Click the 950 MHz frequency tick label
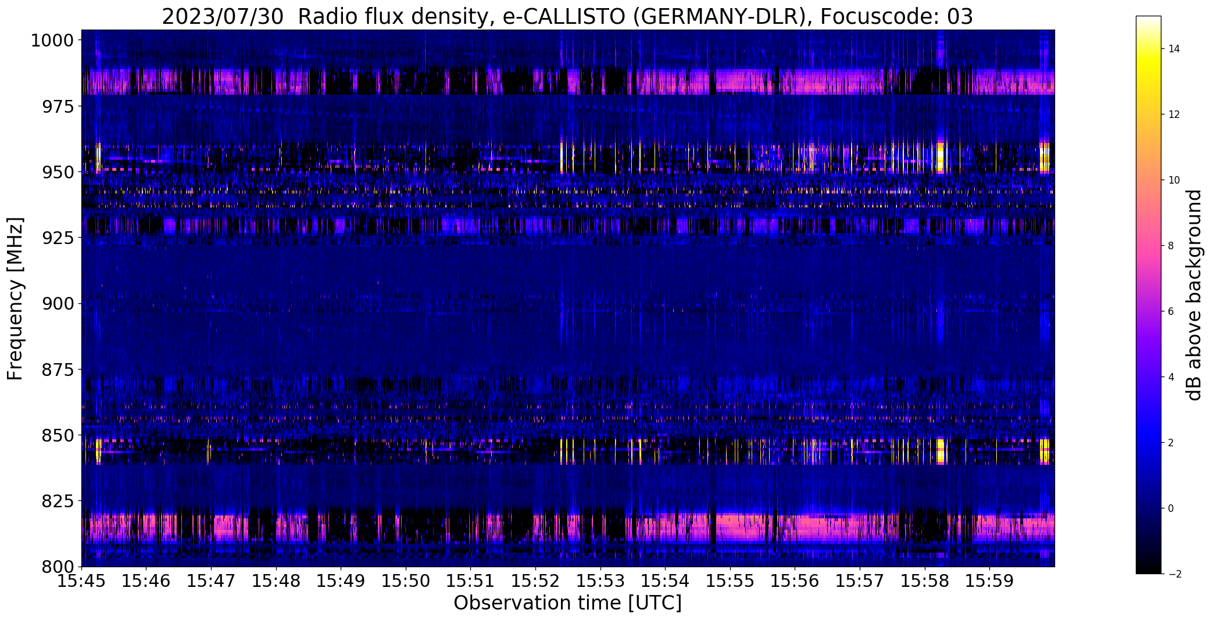Screen dimensions: 1212x620 coord(58,172)
